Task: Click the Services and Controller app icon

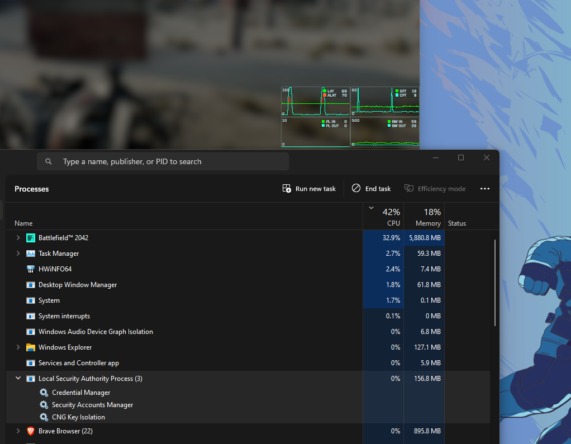Action: (x=31, y=363)
